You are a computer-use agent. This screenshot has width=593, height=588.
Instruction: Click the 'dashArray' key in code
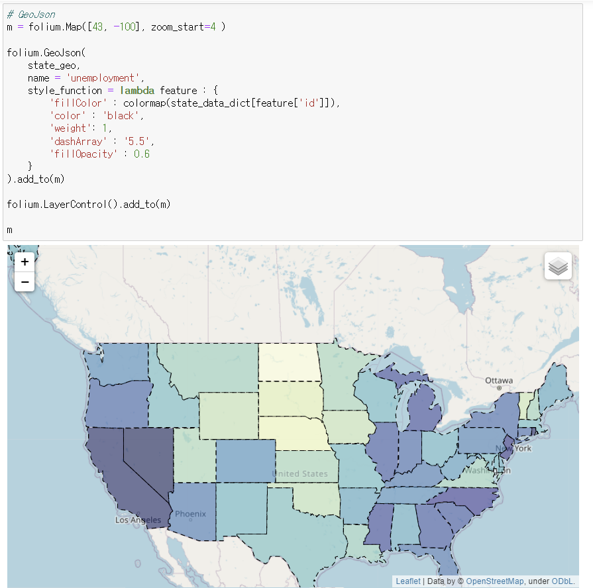pyautogui.click(x=78, y=141)
